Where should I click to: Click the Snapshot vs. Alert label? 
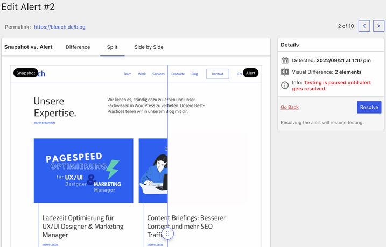click(29, 47)
